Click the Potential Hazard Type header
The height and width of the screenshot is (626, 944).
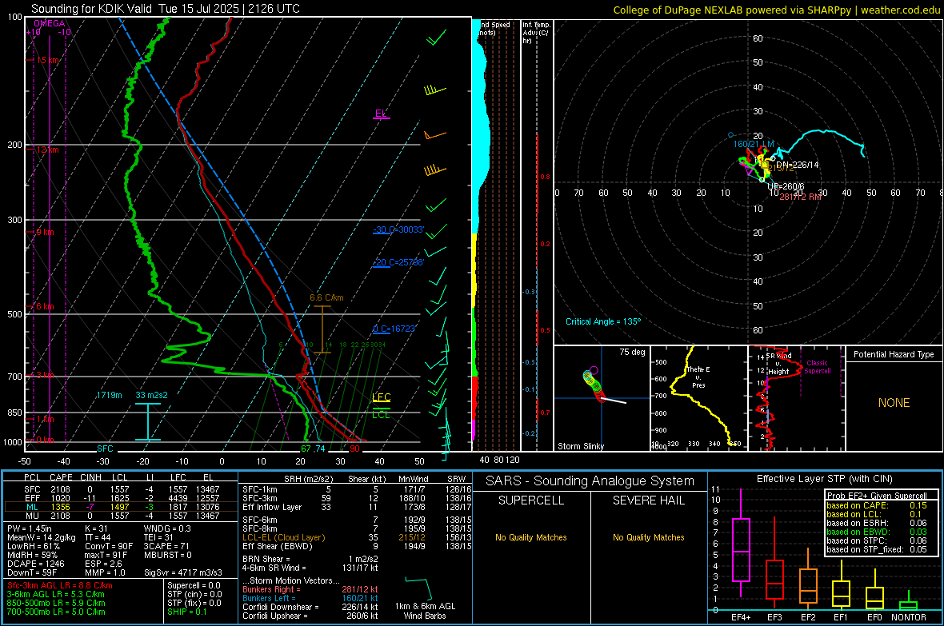(x=894, y=354)
